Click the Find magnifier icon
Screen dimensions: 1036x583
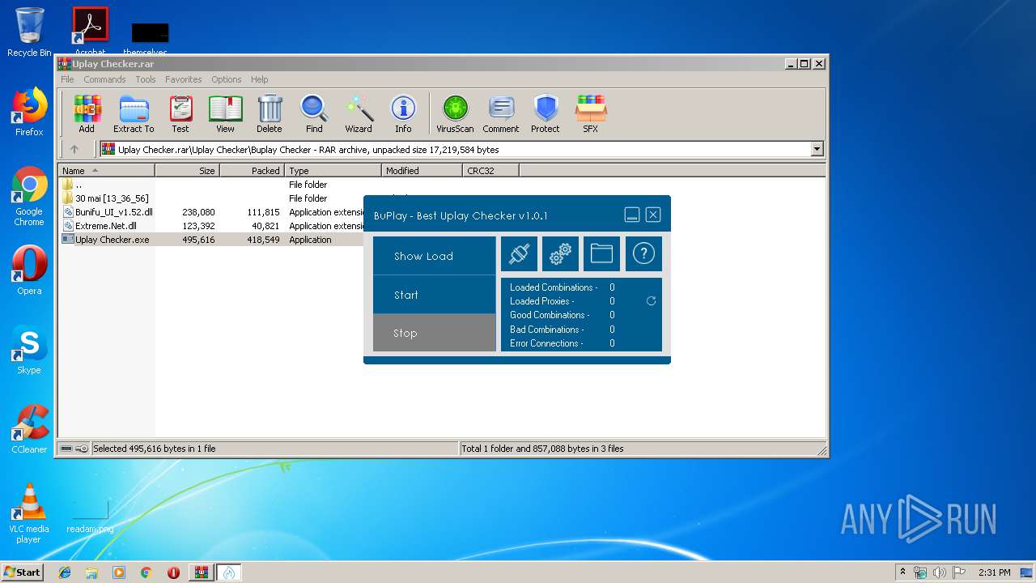(x=314, y=113)
